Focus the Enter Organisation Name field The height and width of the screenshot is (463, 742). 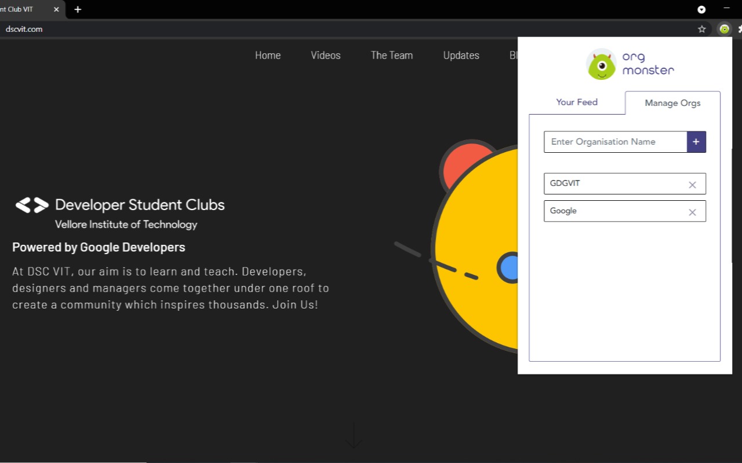616,142
